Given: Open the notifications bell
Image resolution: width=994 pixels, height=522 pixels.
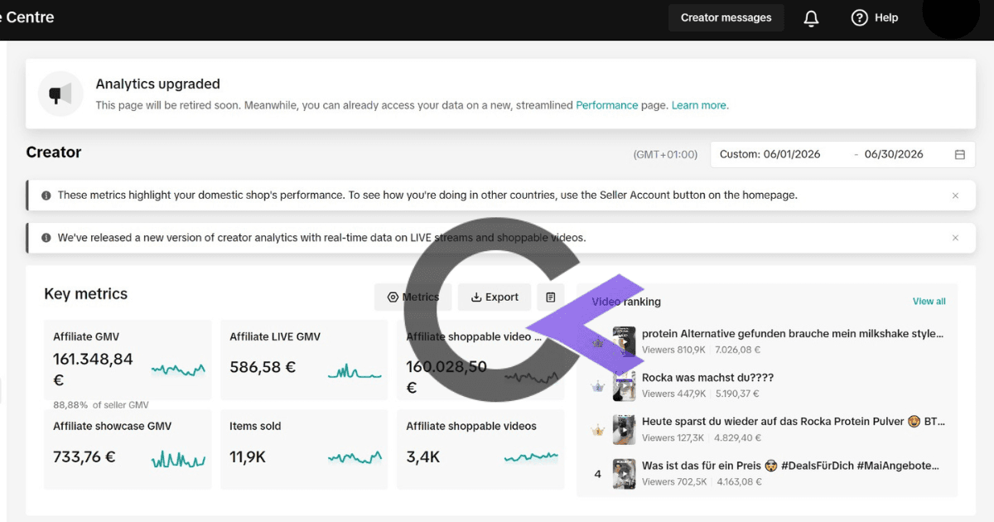Looking at the screenshot, I should tap(811, 18).
